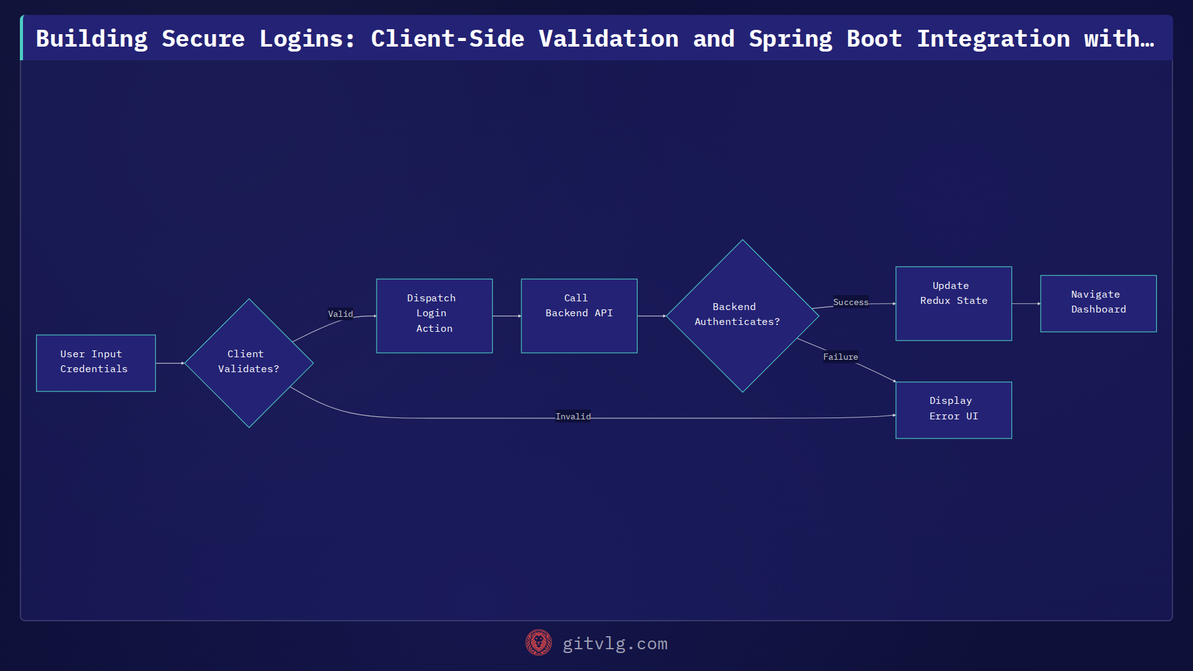Click the red lion logo icon
The image size is (1193, 671).
pos(538,643)
